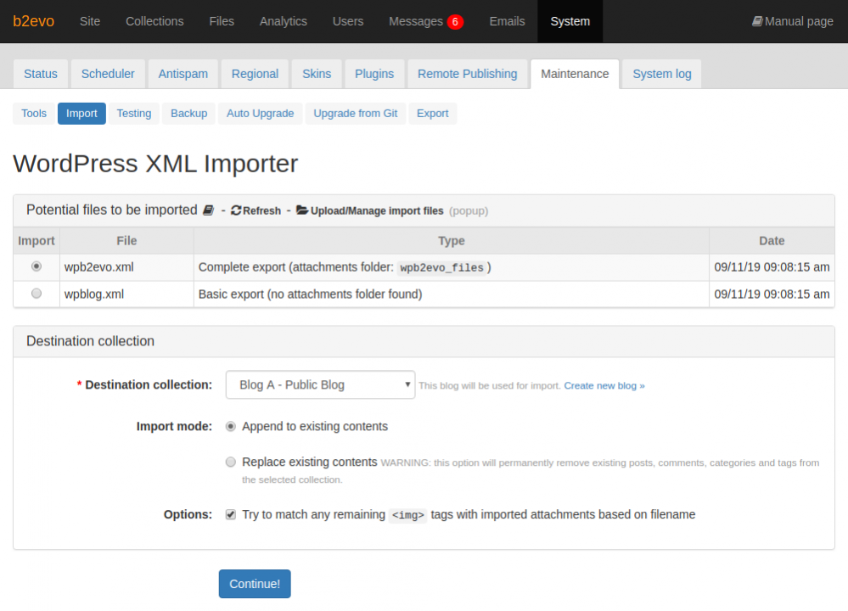848x611 pixels.
Task: Open the Tools sub-tab
Action: (x=34, y=114)
